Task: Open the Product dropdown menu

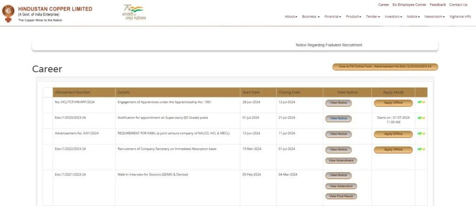Action: (x=353, y=17)
